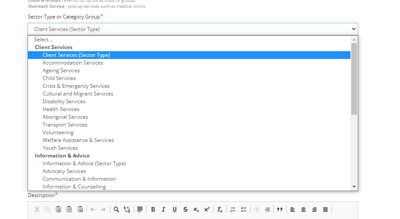The image size is (400, 219).
Task: Click the Decrease Indent icon
Action: click(256, 210)
